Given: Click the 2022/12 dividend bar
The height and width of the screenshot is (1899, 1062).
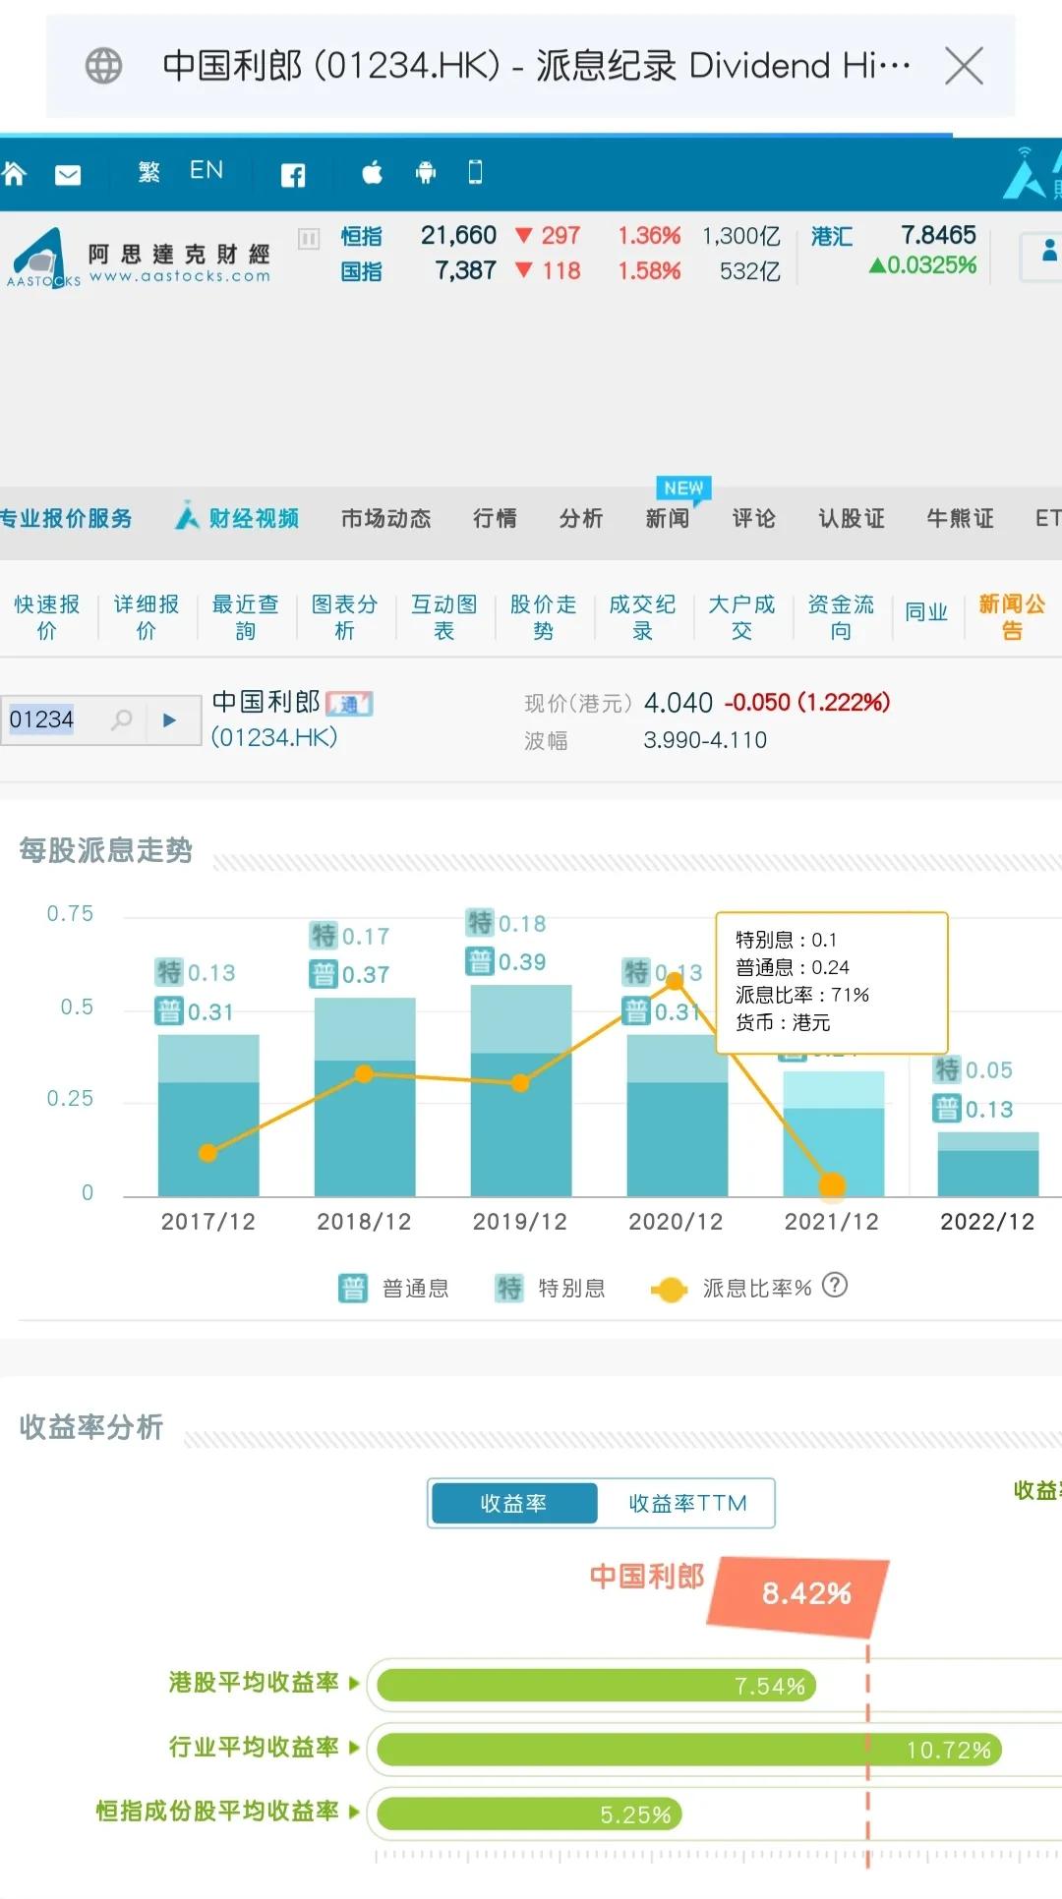Looking at the screenshot, I should tap(988, 1164).
